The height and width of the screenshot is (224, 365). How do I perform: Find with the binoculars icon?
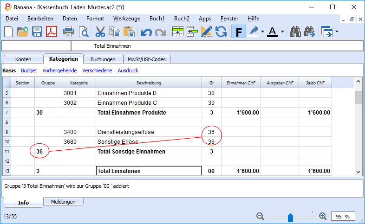(295, 32)
